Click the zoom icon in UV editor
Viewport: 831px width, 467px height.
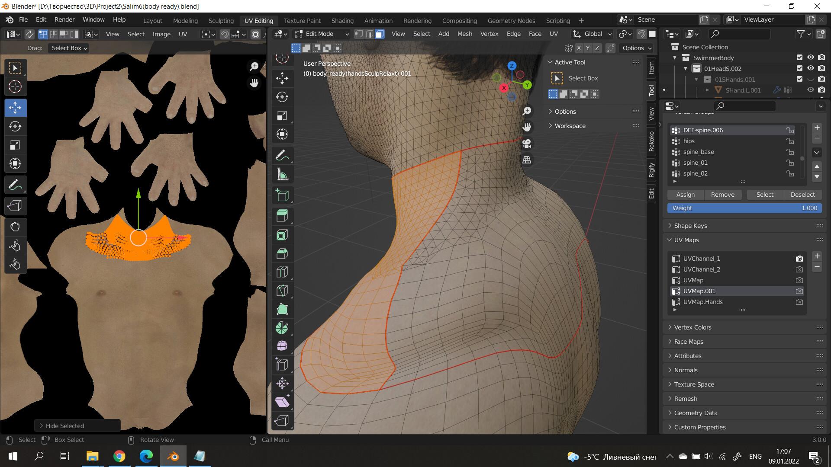click(x=254, y=66)
